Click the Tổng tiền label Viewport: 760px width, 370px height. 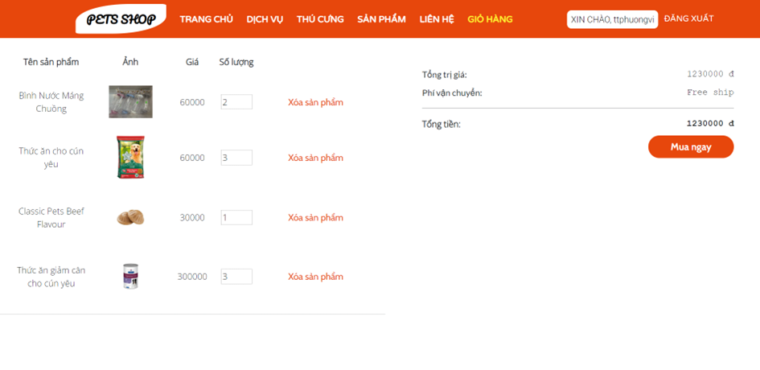441,124
